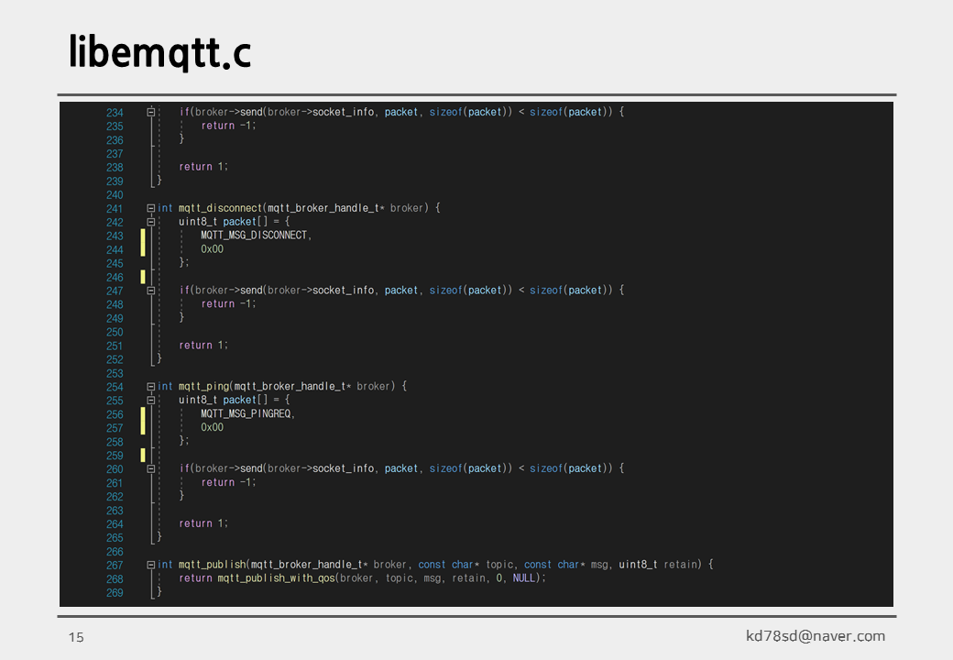Screen dimensions: 953x660
Task: Click line number 269 in the gutter
Action: pyautogui.click(x=115, y=592)
